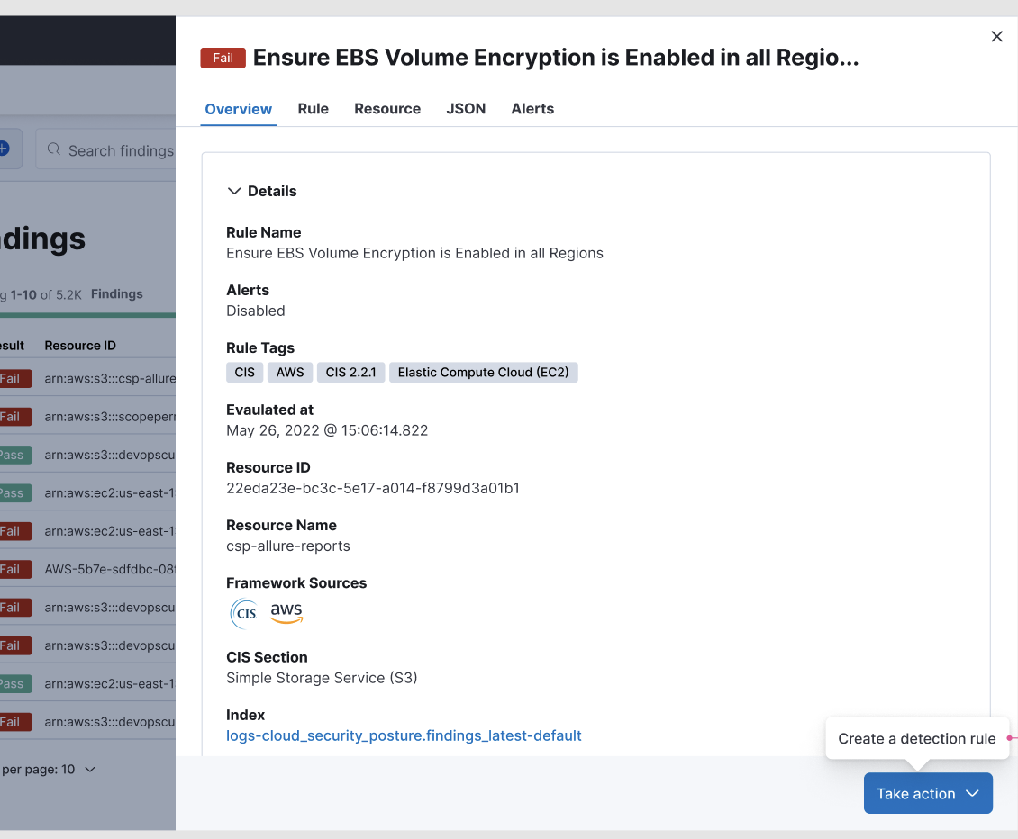Viewport: 1018px width, 839px height.
Task: Open the logs-cloud_security_posture index link
Action: point(404,735)
